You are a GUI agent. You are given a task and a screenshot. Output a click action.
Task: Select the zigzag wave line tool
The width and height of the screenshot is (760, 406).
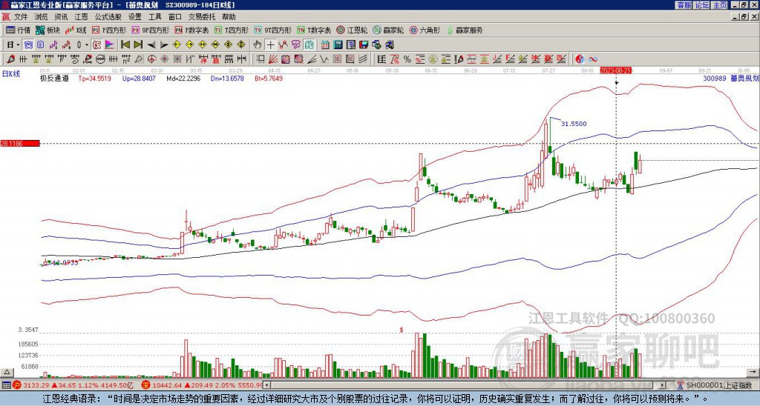click(324, 59)
